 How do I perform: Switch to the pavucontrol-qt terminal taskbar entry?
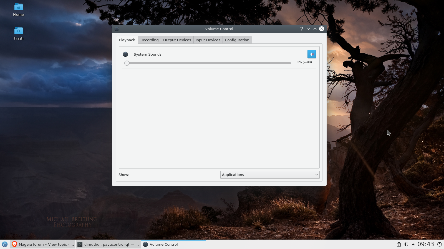(x=108, y=244)
